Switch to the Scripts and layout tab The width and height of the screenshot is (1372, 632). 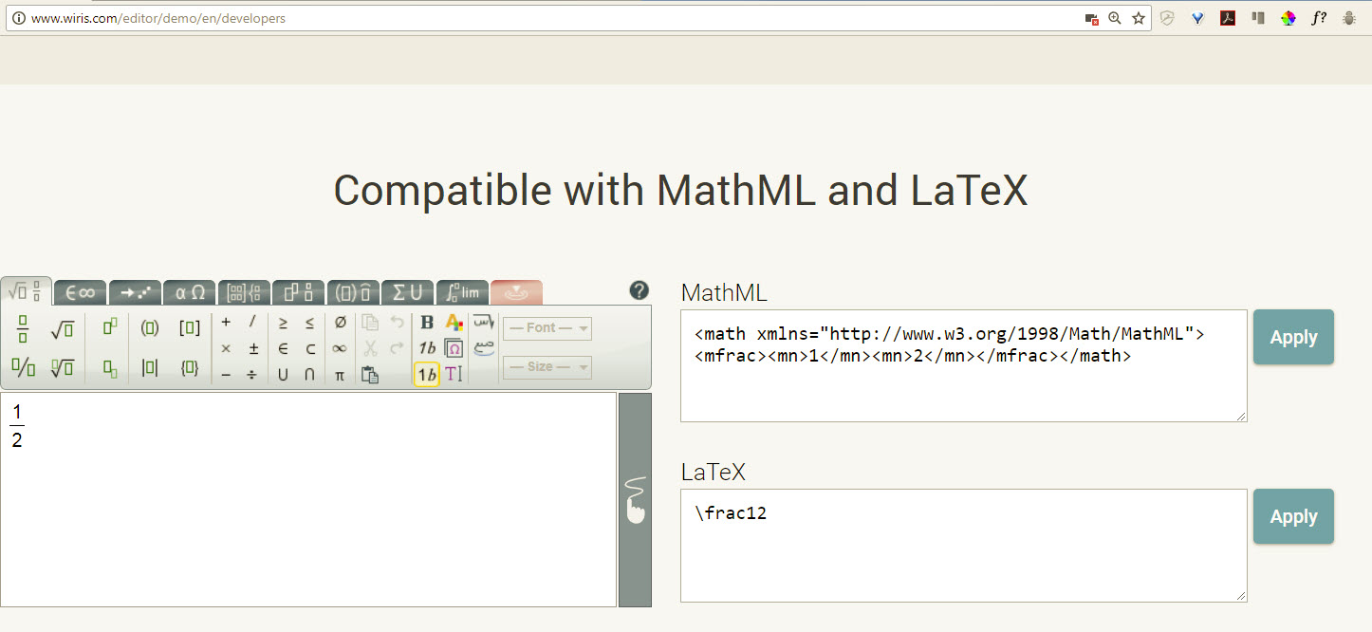click(x=299, y=292)
